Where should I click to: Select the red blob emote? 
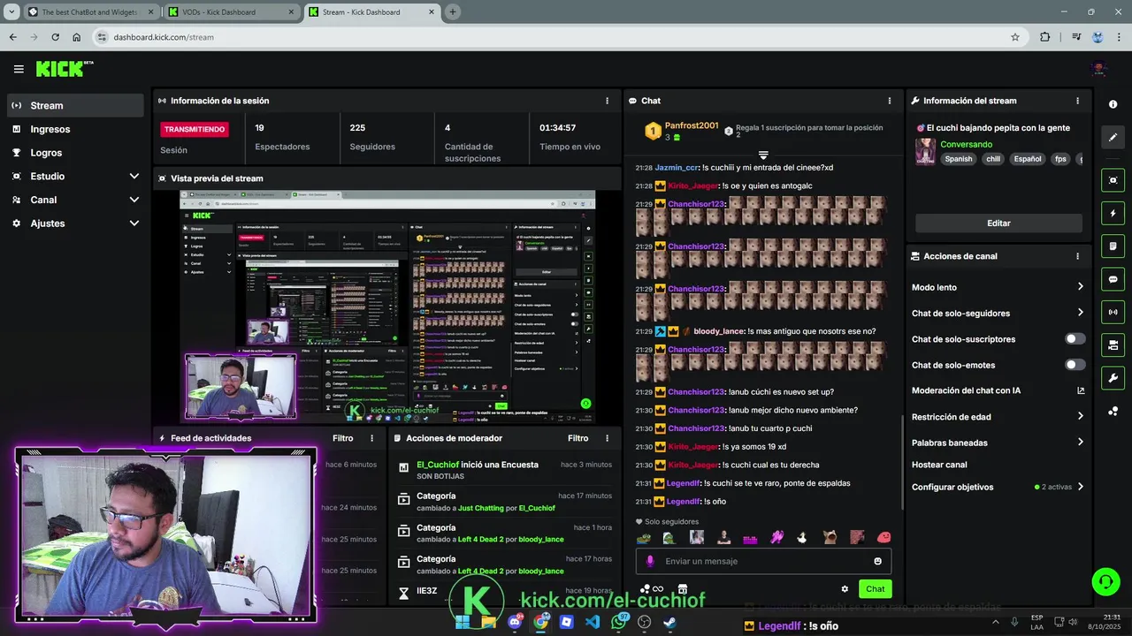[883, 537]
